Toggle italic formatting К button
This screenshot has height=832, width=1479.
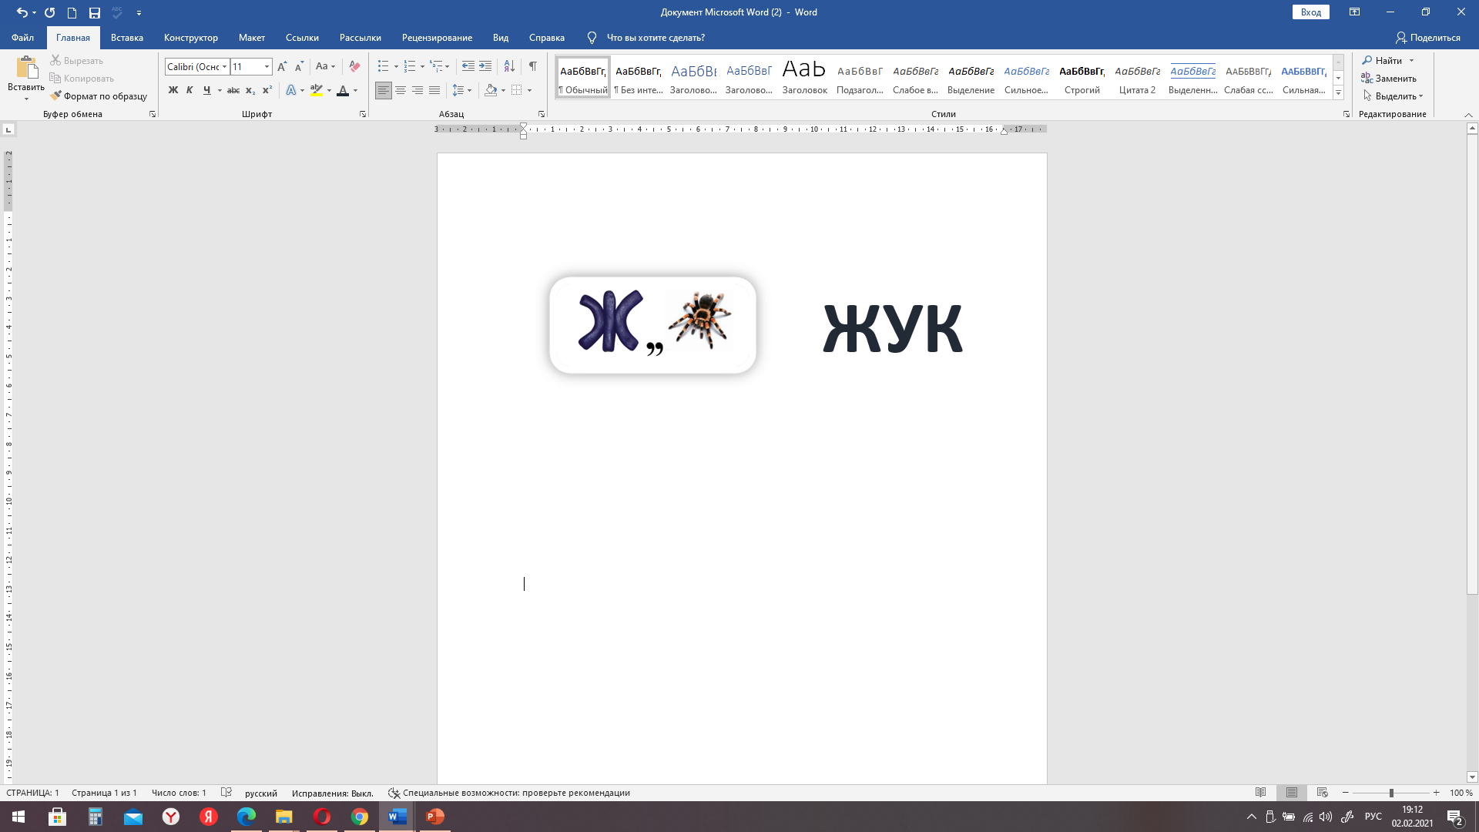click(189, 90)
